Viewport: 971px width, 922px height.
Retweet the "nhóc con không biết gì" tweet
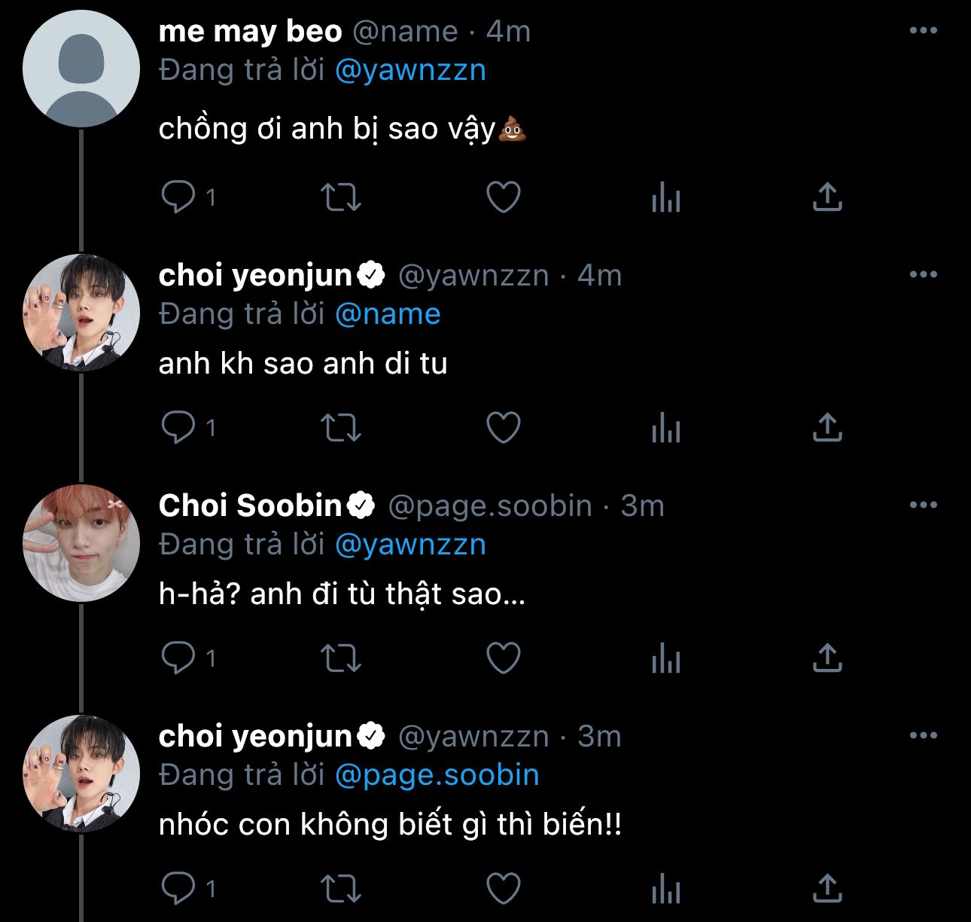(x=341, y=889)
